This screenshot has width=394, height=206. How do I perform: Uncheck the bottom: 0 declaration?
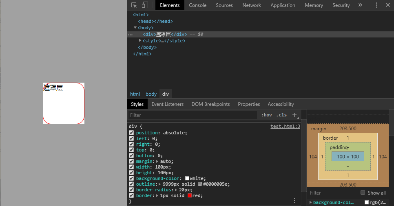click(131, 156)
